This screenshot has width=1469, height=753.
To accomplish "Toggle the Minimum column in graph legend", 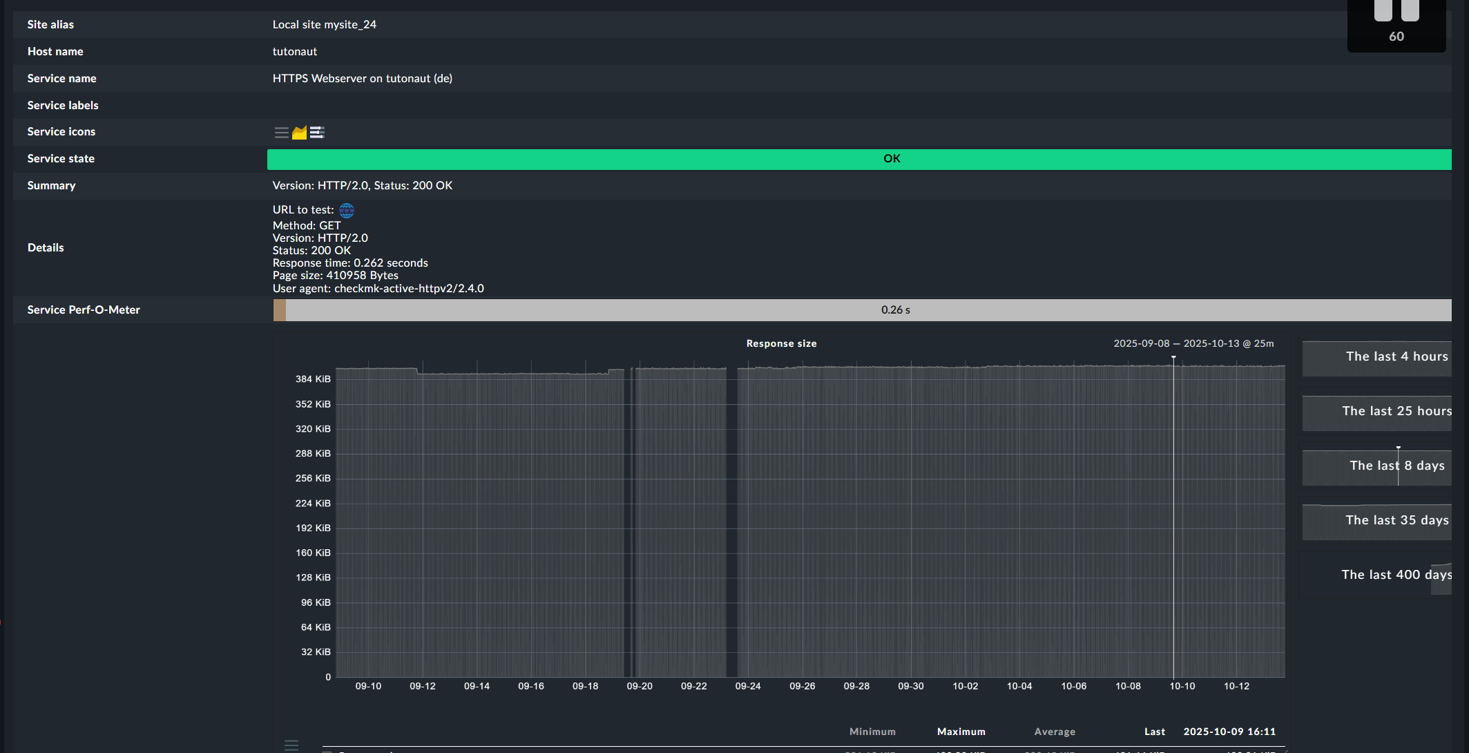I will 872,732.
